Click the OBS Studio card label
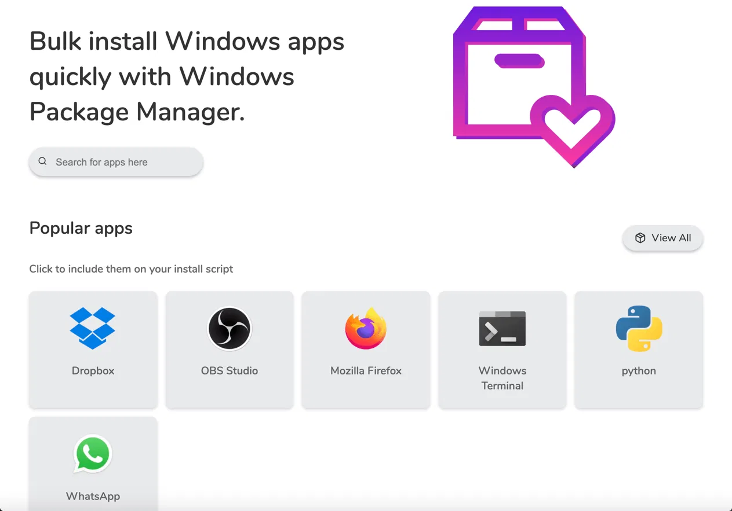732x511 pixels. pyautogui.click(x=230, y=371)
